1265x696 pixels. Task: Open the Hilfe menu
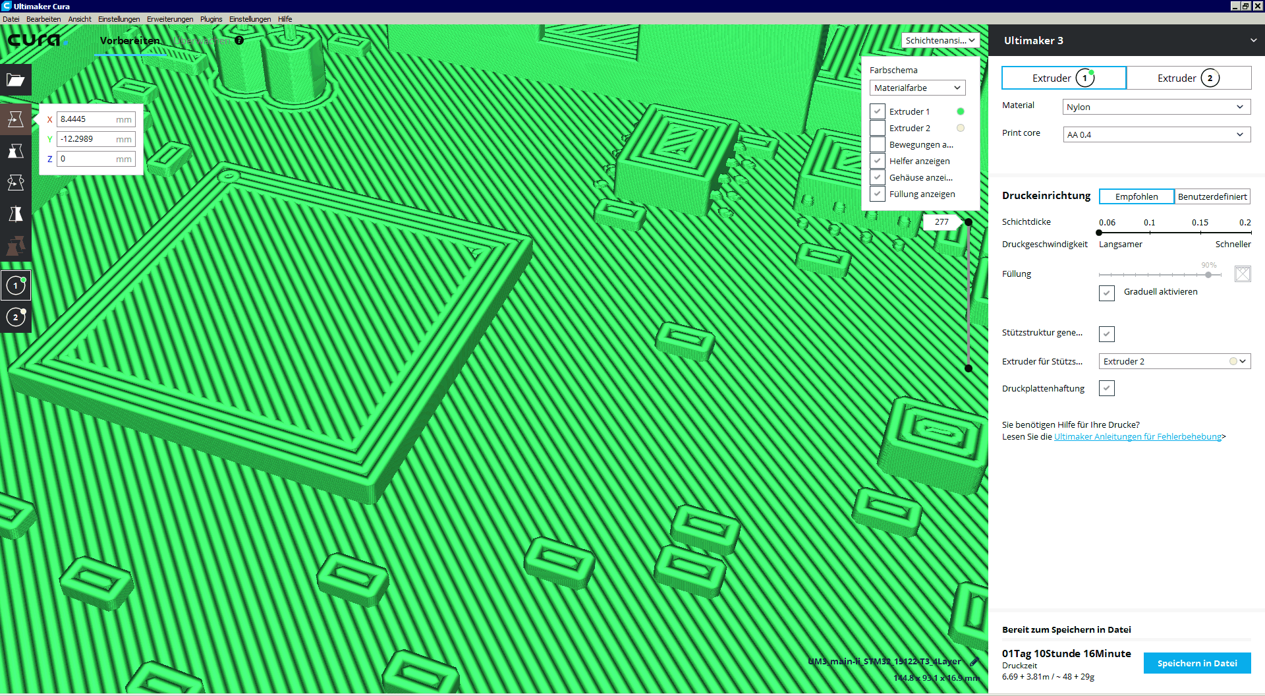click(285, 19)
